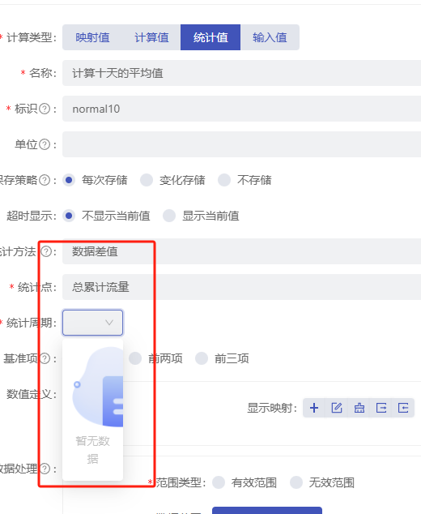The height and width of the screenshot is (514, 421).
Task: Edit display mapping with pencil icon
Action: click(x=337, y=408)
